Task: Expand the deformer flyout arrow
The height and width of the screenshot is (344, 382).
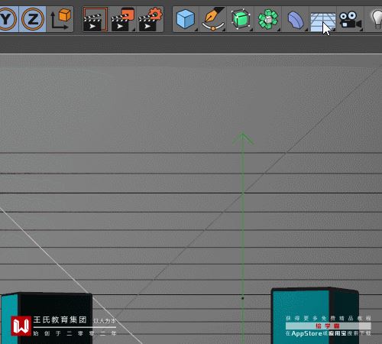Action: pos(306,30)
